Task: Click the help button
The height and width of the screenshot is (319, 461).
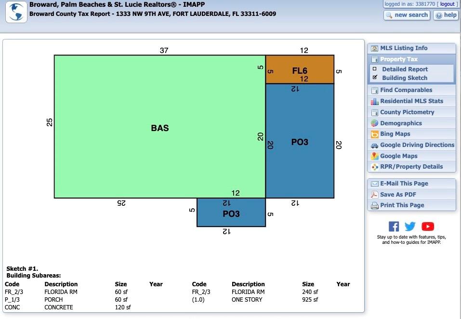Action: pyautogui.click(x=446, y=15)
